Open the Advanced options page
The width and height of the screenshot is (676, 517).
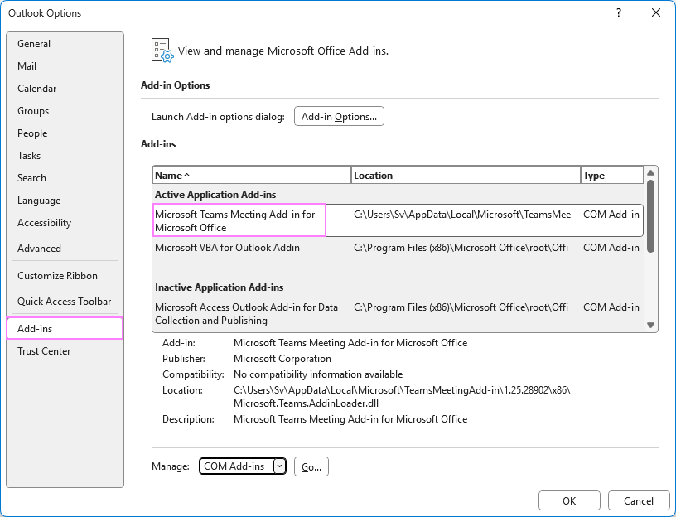[x=39, y=248]
